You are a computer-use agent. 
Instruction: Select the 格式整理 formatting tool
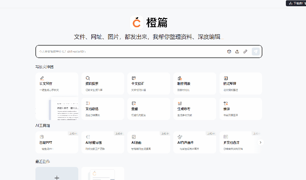click(x=240, y=83)
